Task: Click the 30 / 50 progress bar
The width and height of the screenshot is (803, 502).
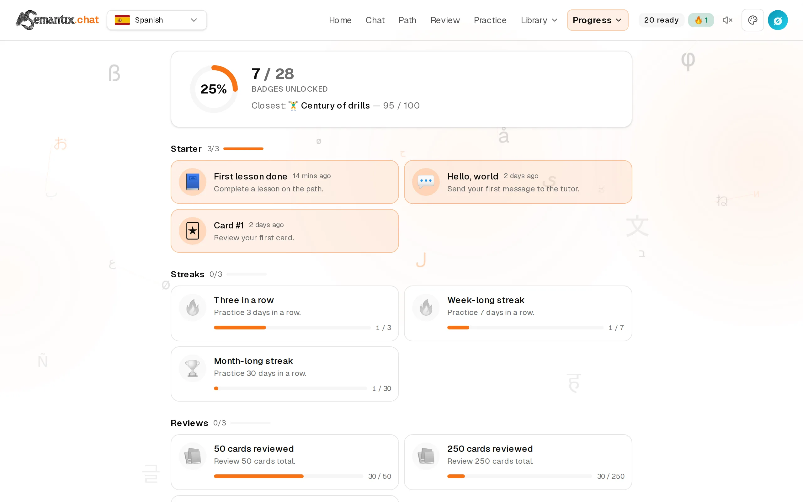Action: pos(288,477)
